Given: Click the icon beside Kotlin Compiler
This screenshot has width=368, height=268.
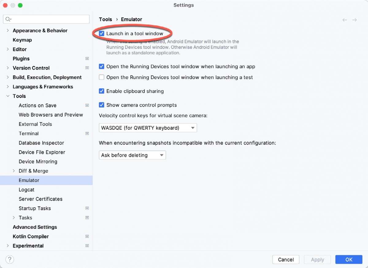Looking at the screenshot, I should pyautogui.click(x=87, y=236).
